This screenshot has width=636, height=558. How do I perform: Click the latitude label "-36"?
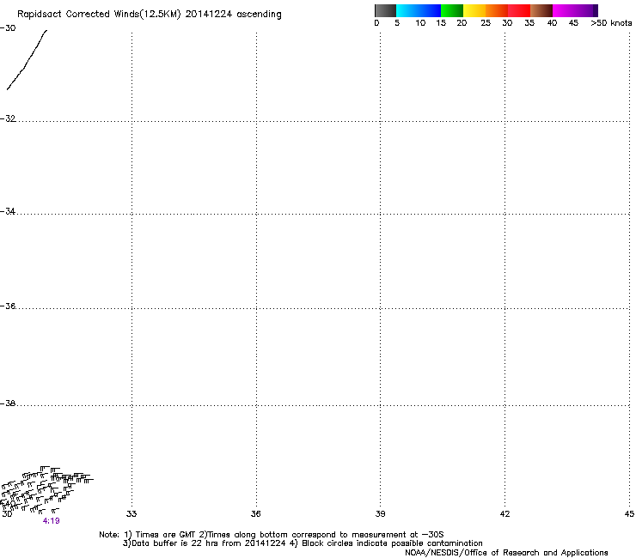tap(8, 306)
